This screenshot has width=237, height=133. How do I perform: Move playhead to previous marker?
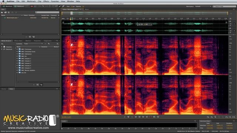pos(136,117)
